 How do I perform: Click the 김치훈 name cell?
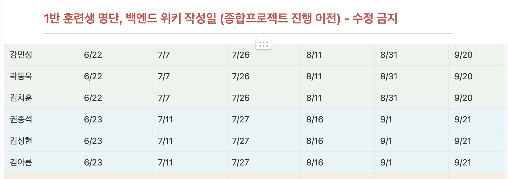click(x=41, y=98)
